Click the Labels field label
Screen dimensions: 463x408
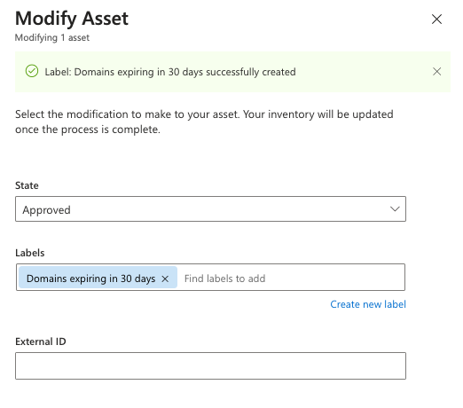[x=30, y=253]
